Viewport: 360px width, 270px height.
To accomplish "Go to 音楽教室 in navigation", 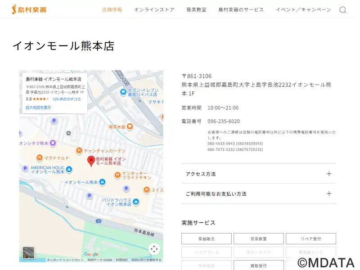I will [196, 9].
